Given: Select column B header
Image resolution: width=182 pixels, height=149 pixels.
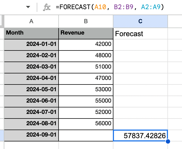Looking at the screenshot, I should tap(86, 21).
